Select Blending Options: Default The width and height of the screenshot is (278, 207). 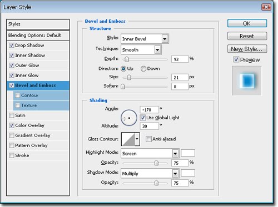(x=38, y=36)
